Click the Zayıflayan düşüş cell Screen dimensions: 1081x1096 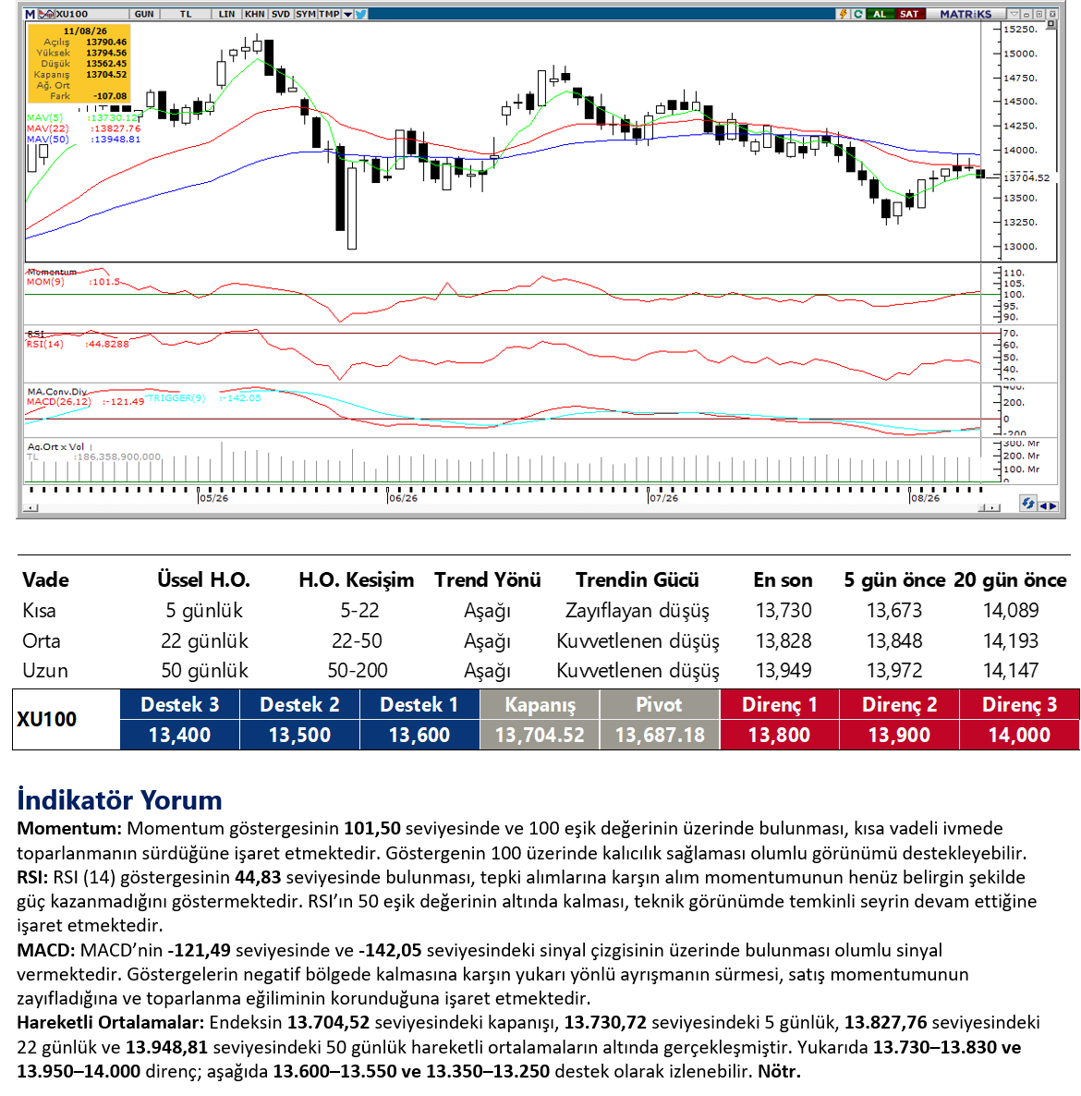coord(638,610)
